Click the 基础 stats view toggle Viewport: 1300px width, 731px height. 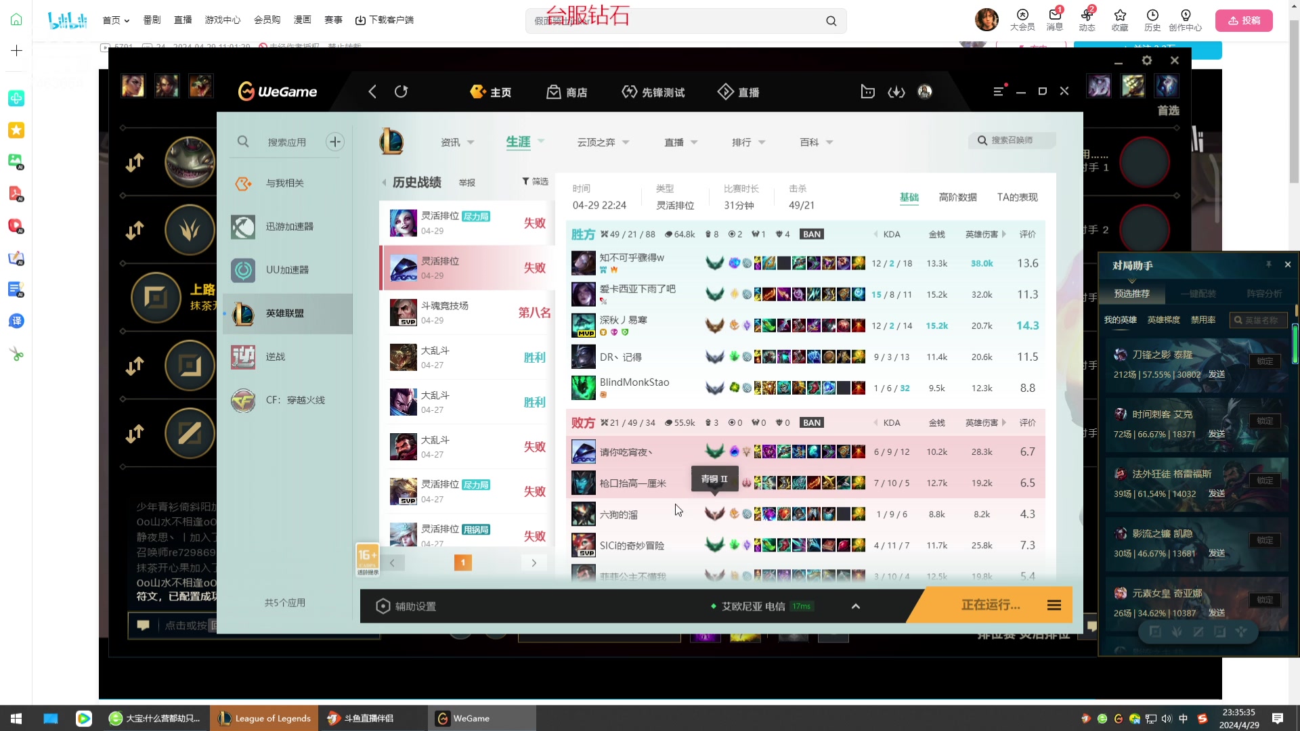910,197
